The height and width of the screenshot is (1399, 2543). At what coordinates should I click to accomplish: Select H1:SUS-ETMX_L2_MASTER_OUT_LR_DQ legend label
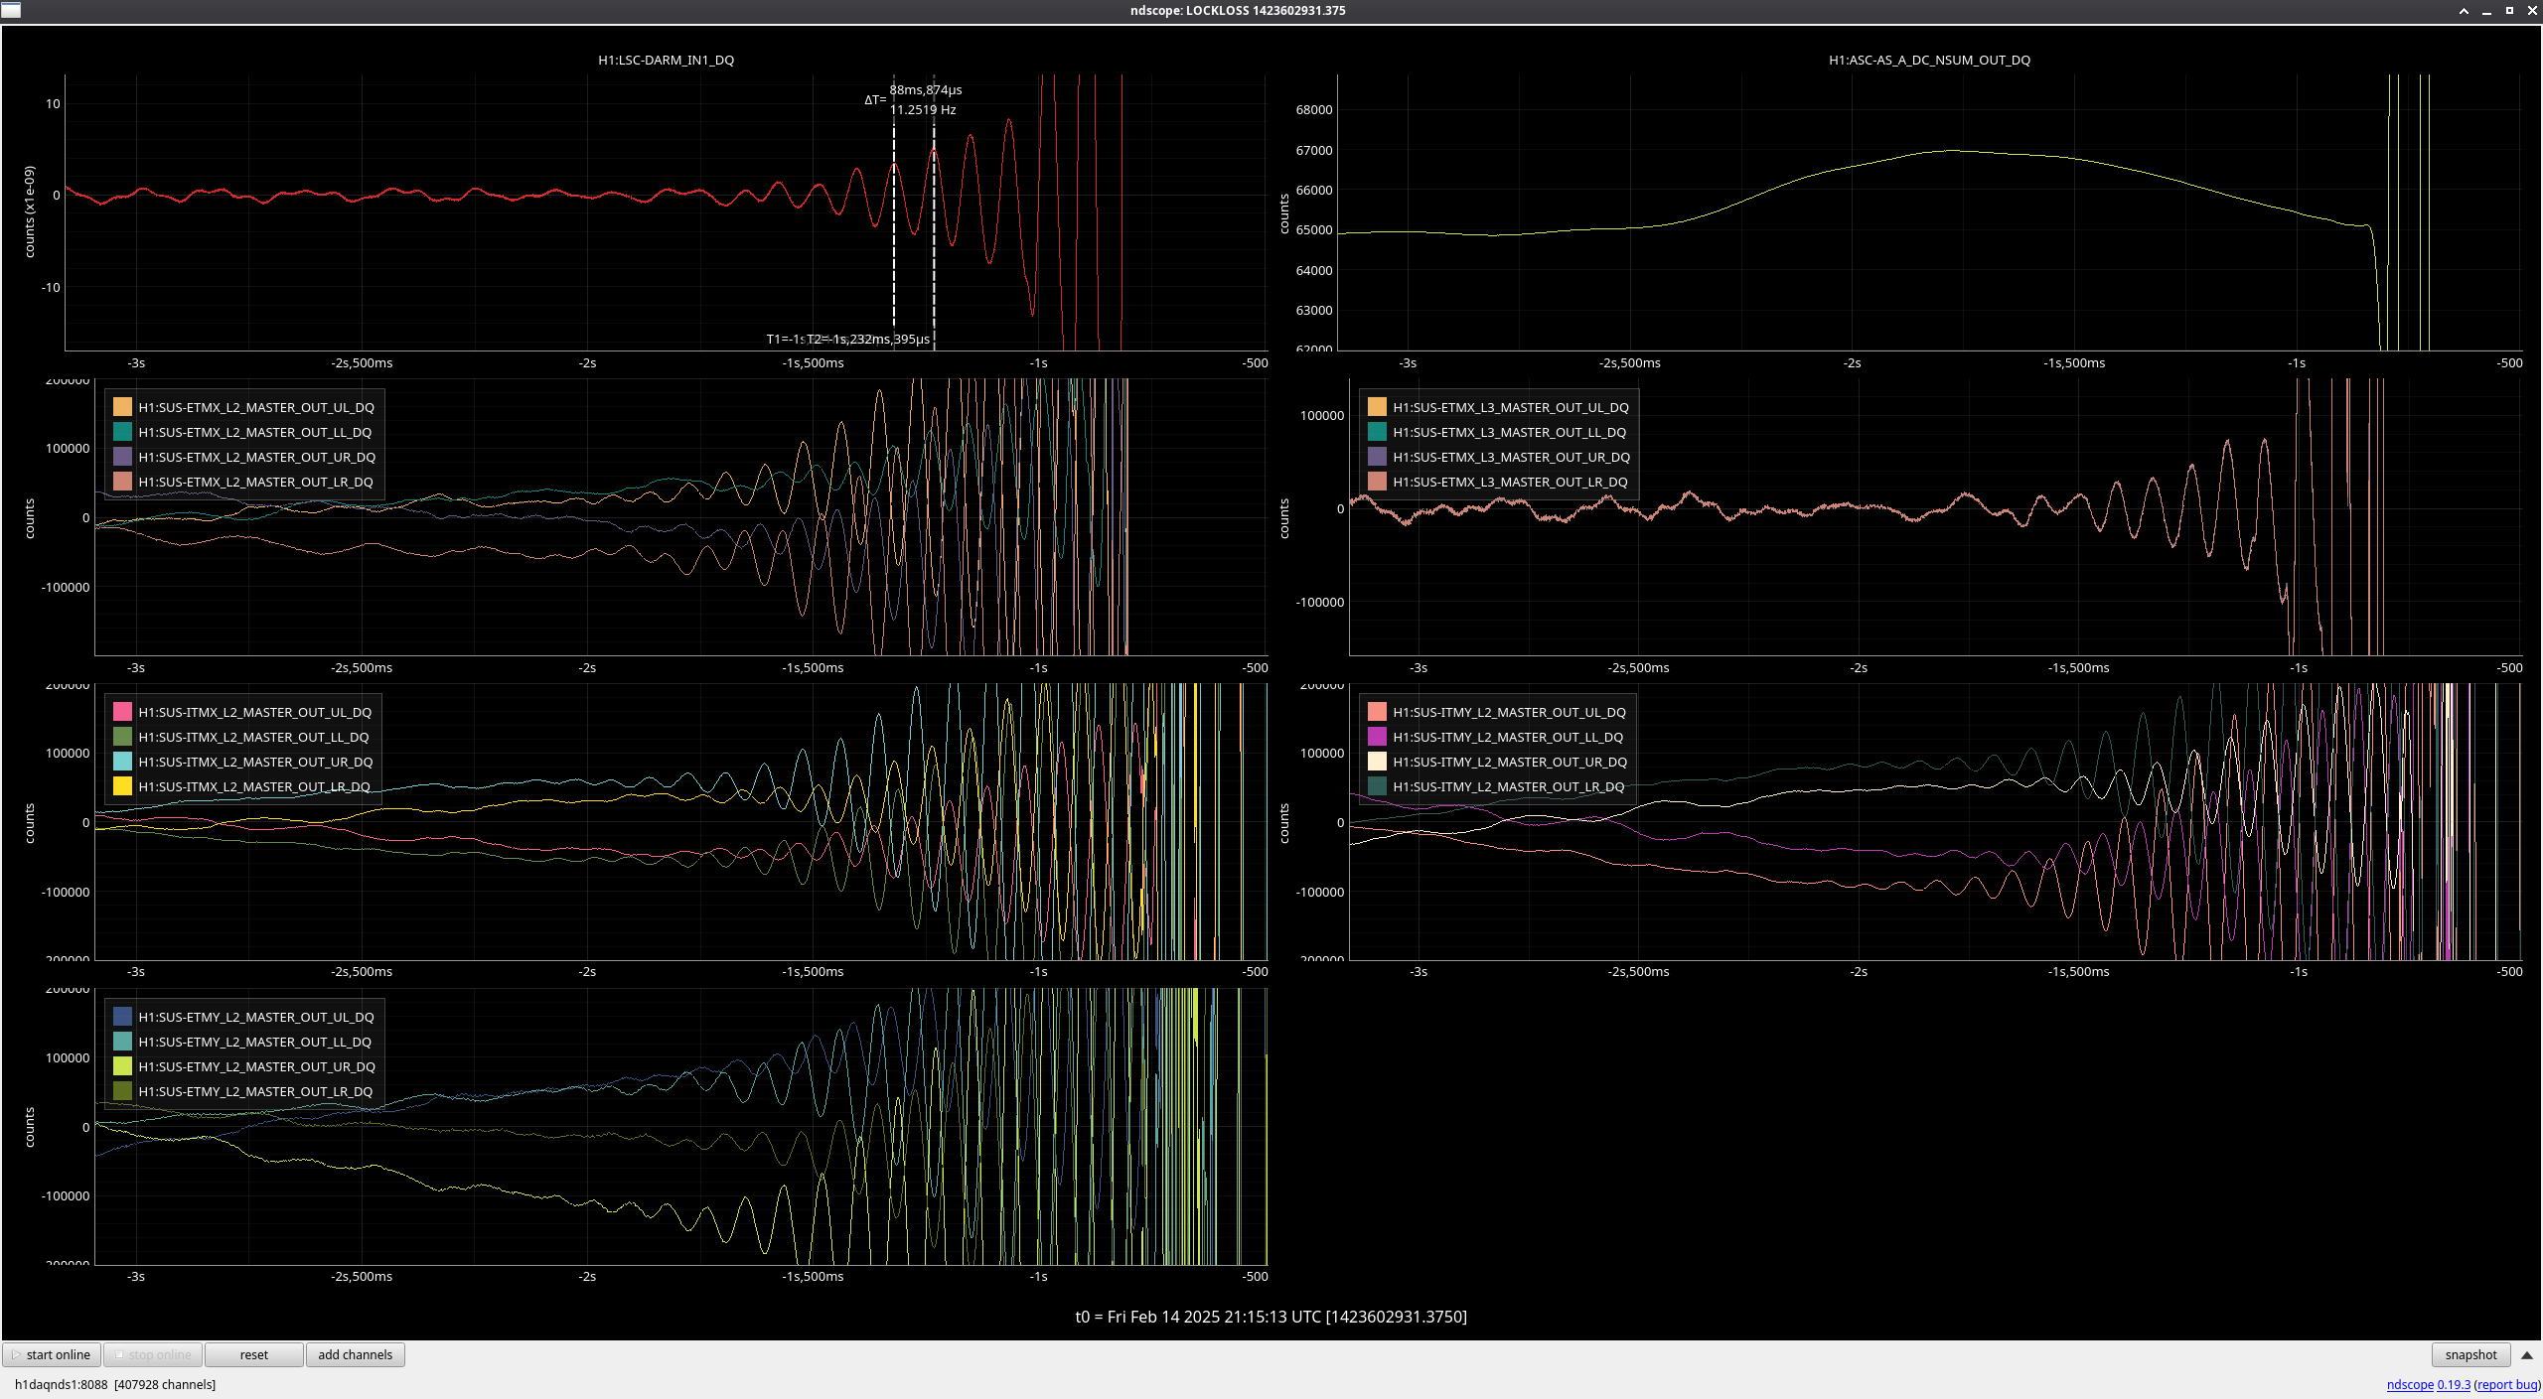[x=256, y=482]
